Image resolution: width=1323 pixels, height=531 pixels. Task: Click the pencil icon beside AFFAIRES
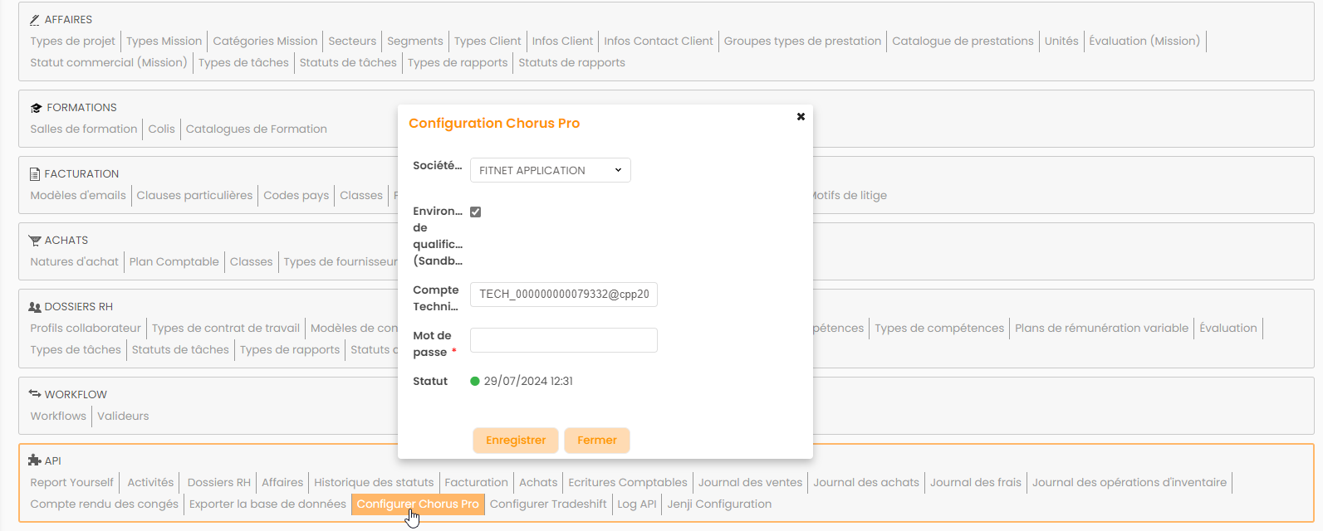click(x=35, y=20)
